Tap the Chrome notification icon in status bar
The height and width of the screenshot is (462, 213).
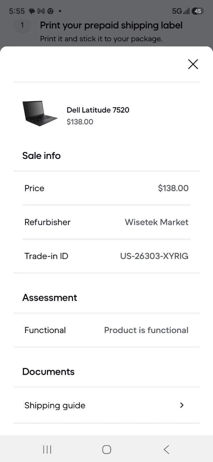(x=50, y=11)
